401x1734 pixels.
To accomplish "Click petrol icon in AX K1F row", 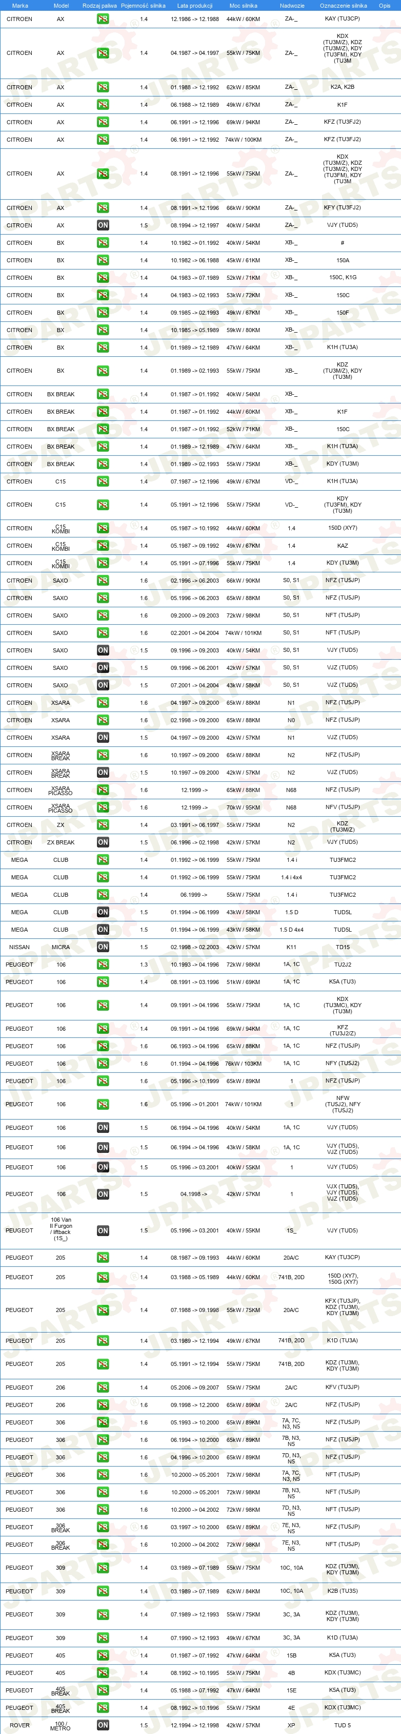I will (x=103, y=104).
